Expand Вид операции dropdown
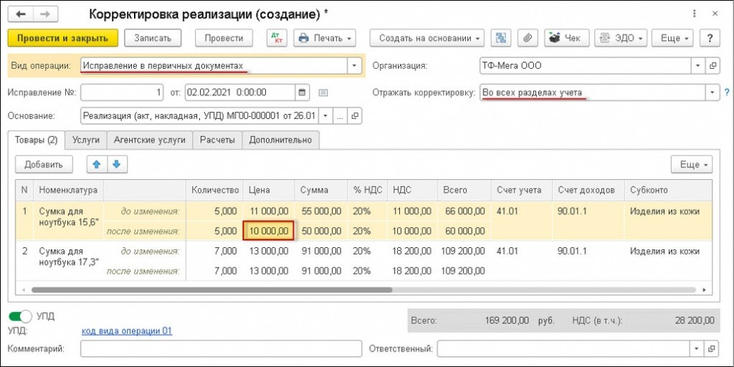This screenshot has height=367, width=734. pos(354,66)
